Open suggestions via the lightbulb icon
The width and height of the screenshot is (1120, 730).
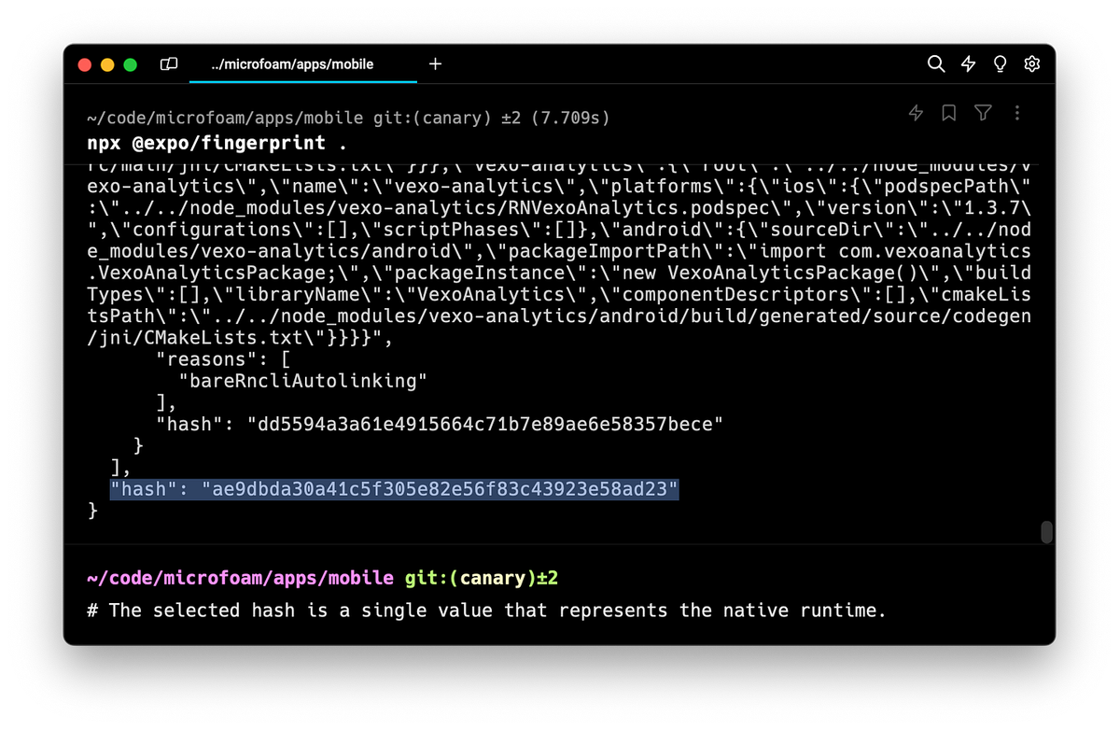[1000, 64]
